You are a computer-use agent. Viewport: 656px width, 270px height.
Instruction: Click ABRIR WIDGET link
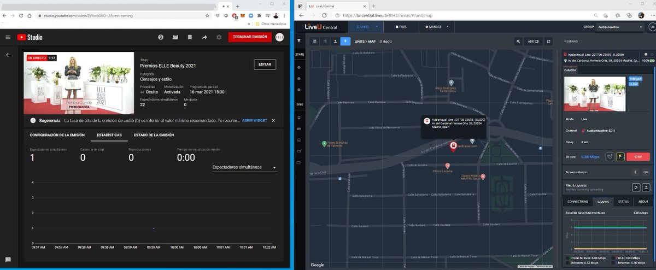click(255, 120)
